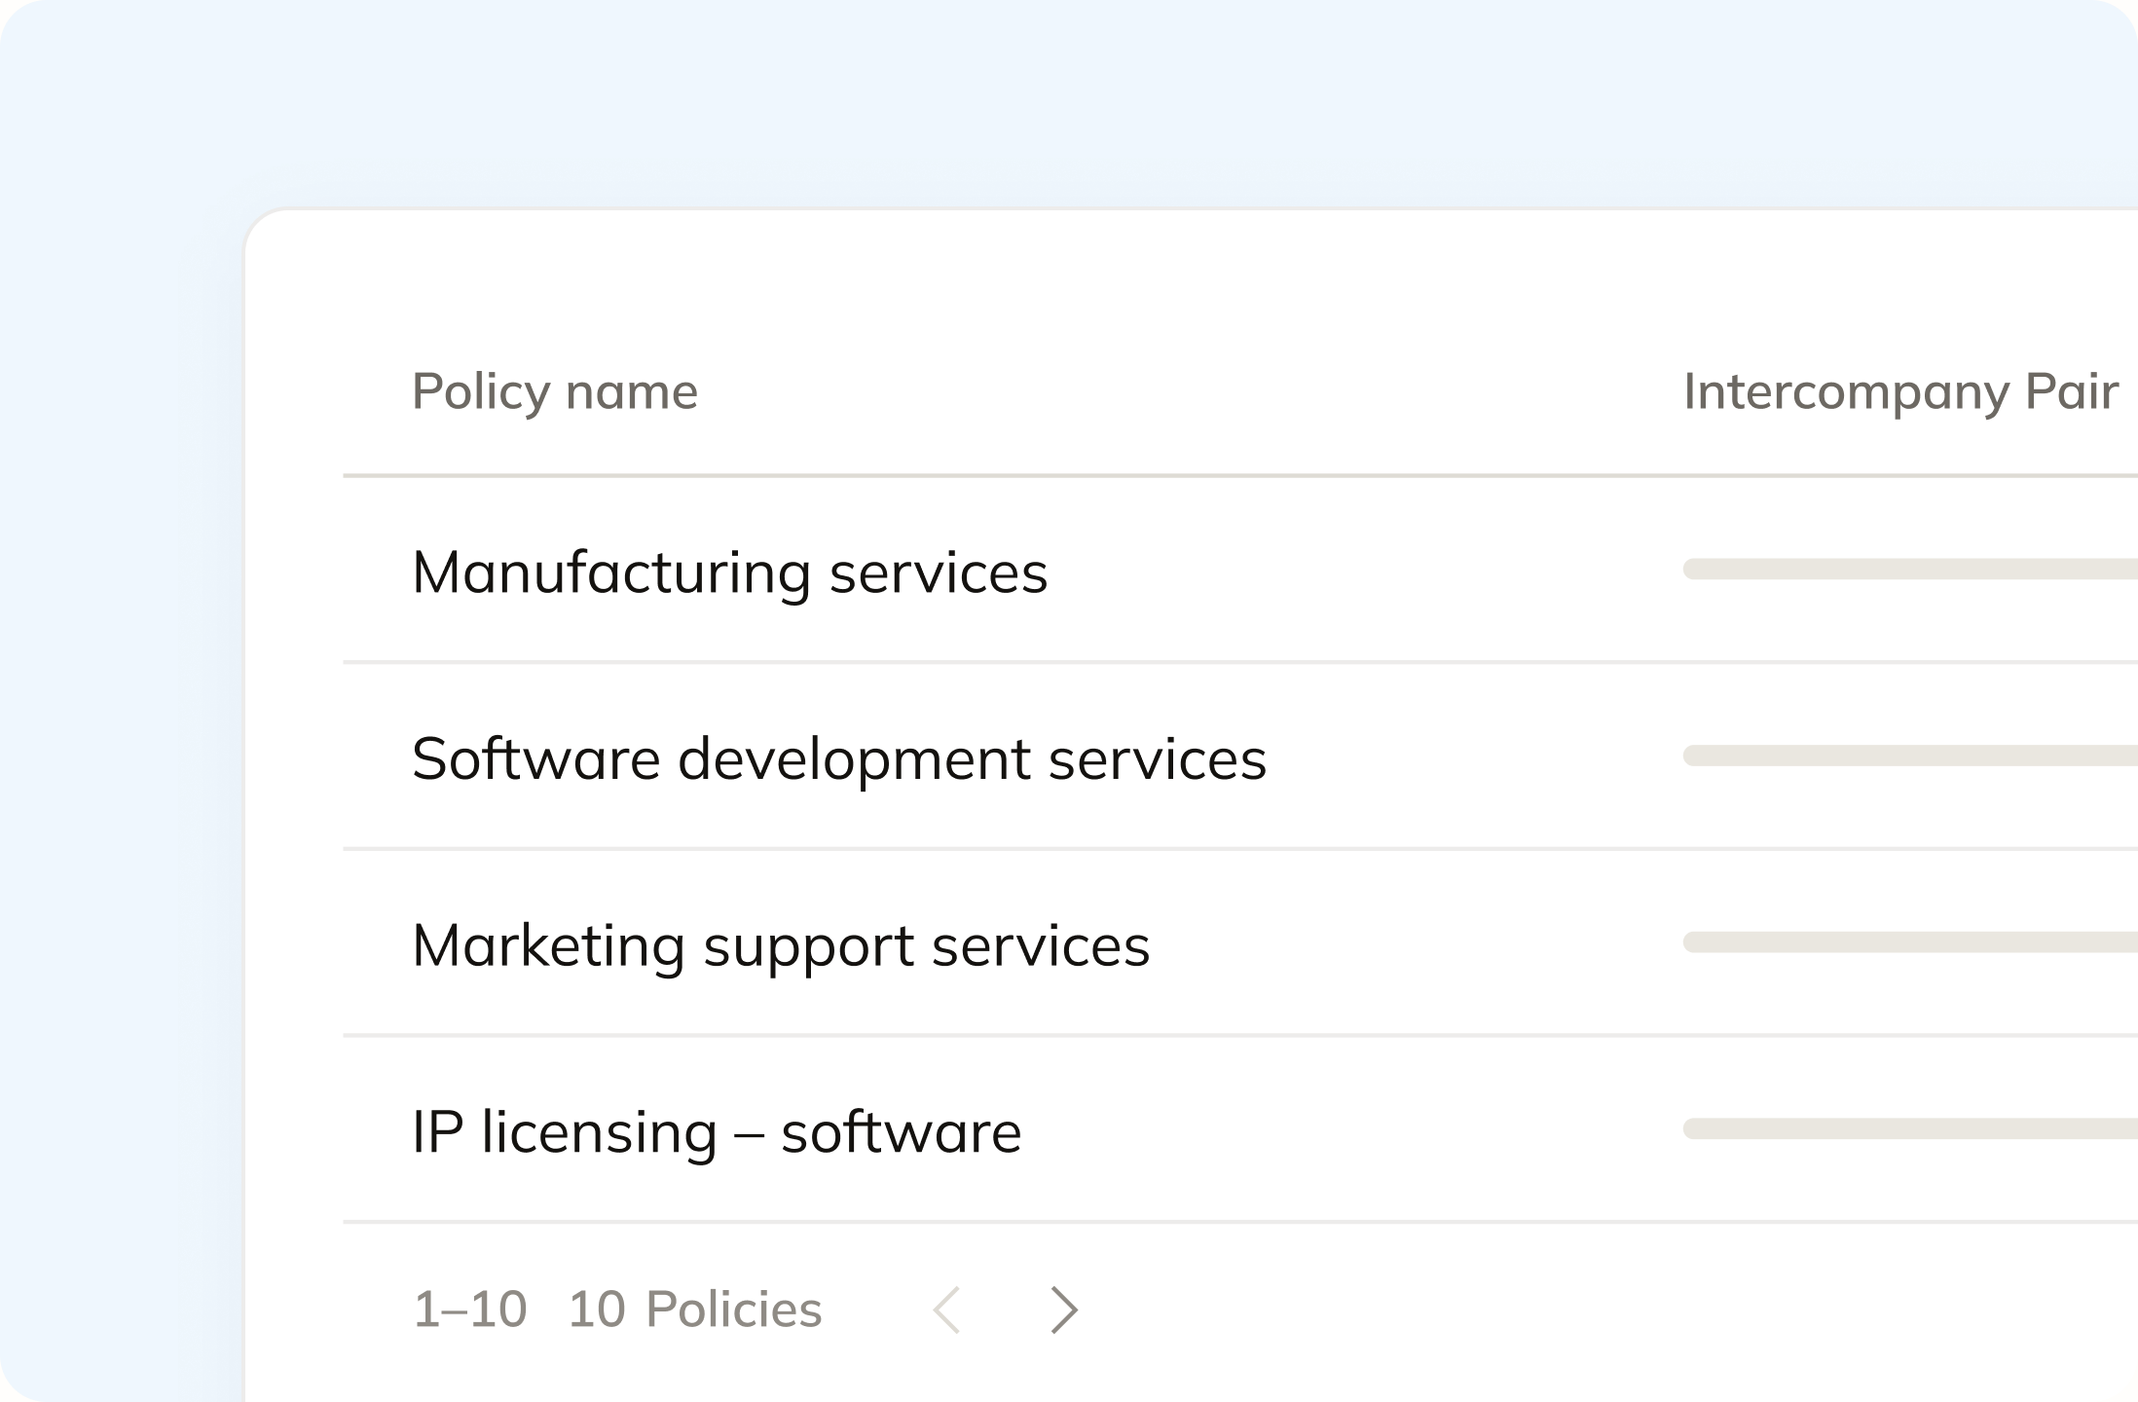The height and width of the screenshot is (1402, 2138).
Task: Click the 10 Policies count label
Action: tap(695, 1309)
